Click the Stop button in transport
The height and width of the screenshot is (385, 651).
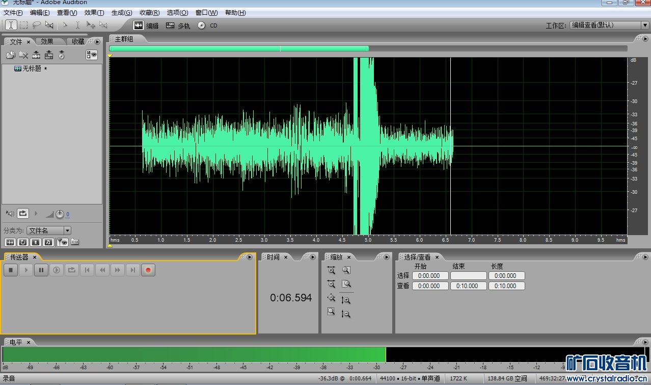[x=11, y=270]
